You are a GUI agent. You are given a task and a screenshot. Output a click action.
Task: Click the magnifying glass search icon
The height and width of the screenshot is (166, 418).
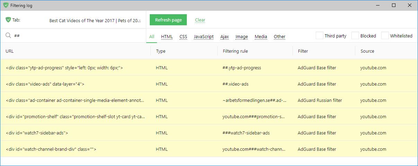pyautogui.click(x=8, y=35)
